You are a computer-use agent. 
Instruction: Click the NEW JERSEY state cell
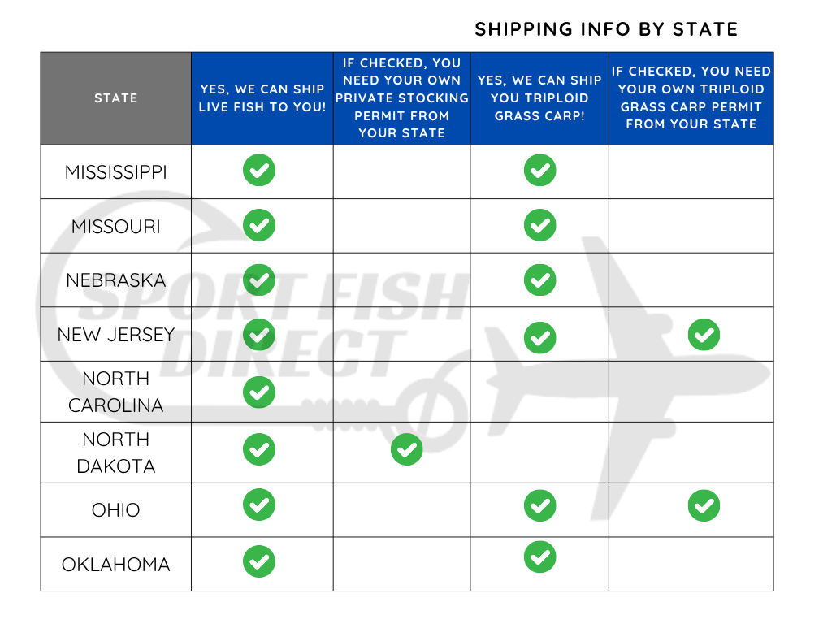click(116, 334)
